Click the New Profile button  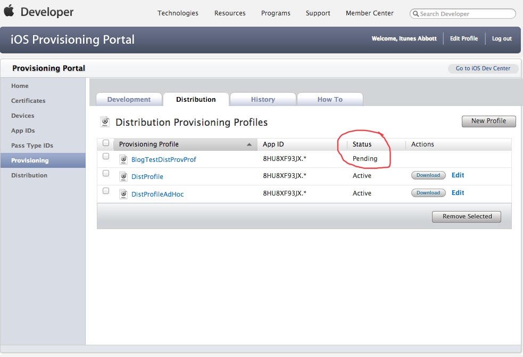pyautogui.click(x=488, y=121)
